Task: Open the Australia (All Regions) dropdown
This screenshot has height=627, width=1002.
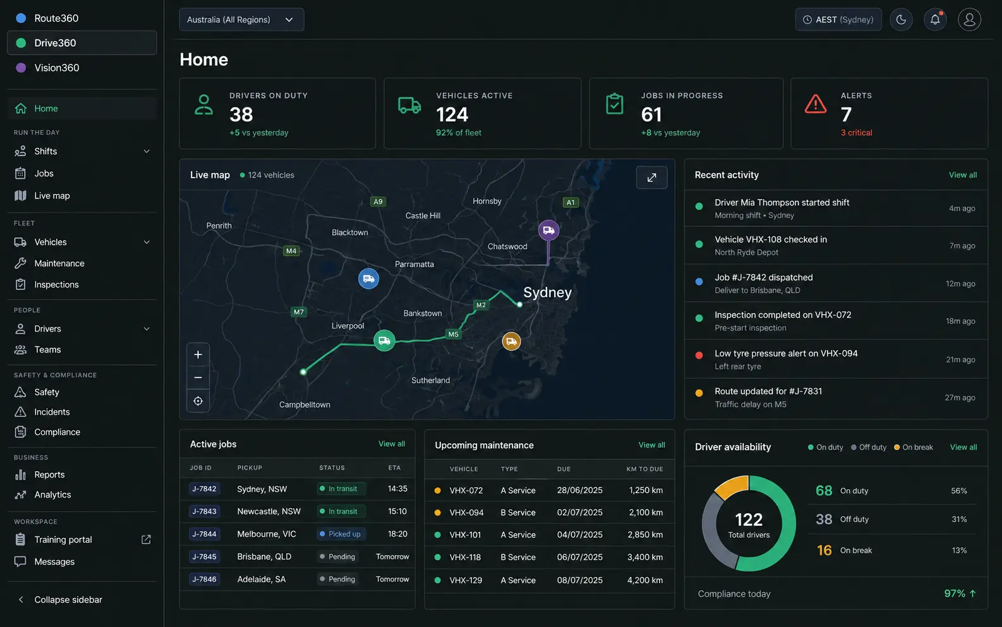Action: tap(241, 20)
